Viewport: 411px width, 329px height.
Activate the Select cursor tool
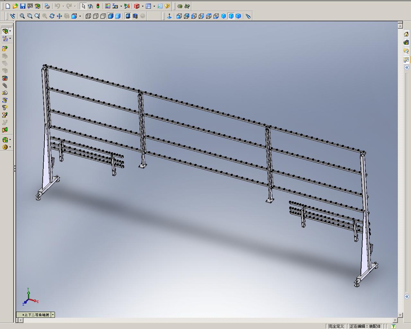[x=83, y=6]
